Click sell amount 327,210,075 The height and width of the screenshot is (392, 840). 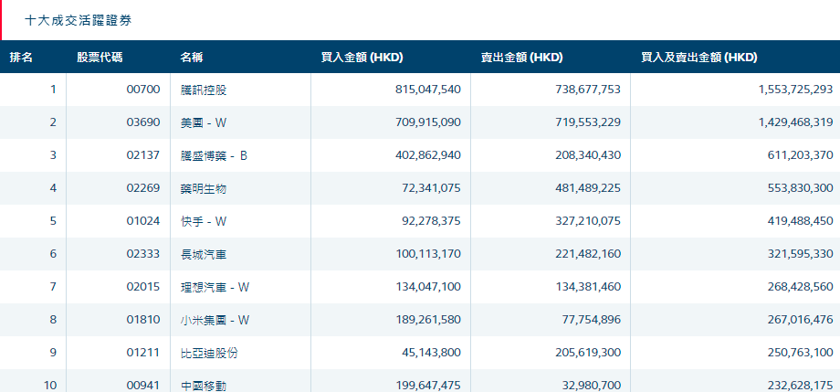pos(588,221)
